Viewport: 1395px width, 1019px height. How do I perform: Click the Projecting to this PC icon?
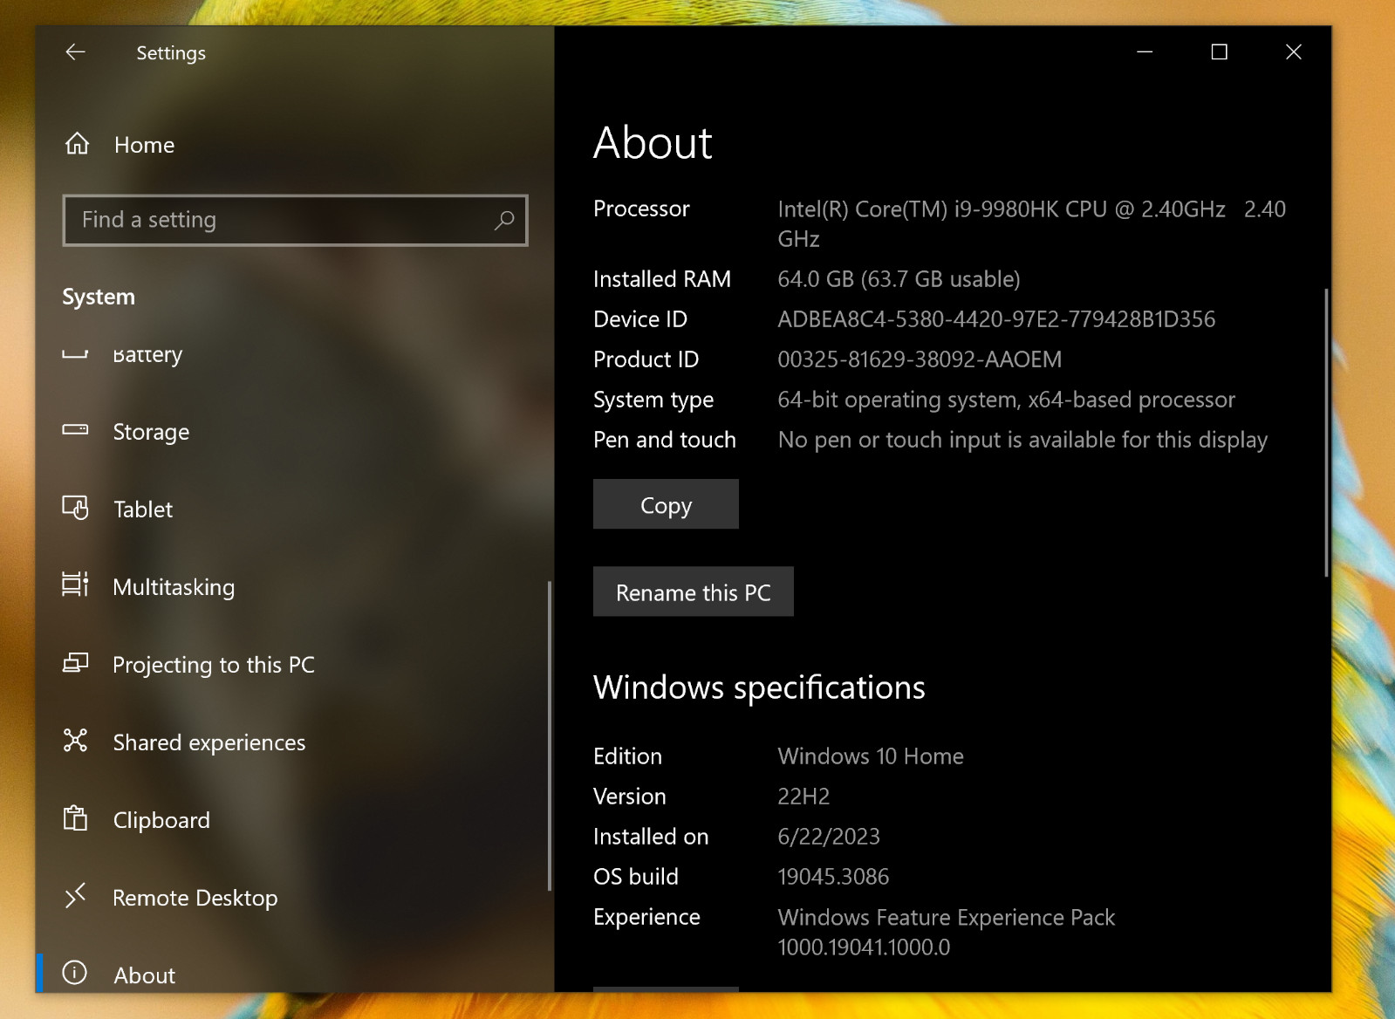coord(75,663)
